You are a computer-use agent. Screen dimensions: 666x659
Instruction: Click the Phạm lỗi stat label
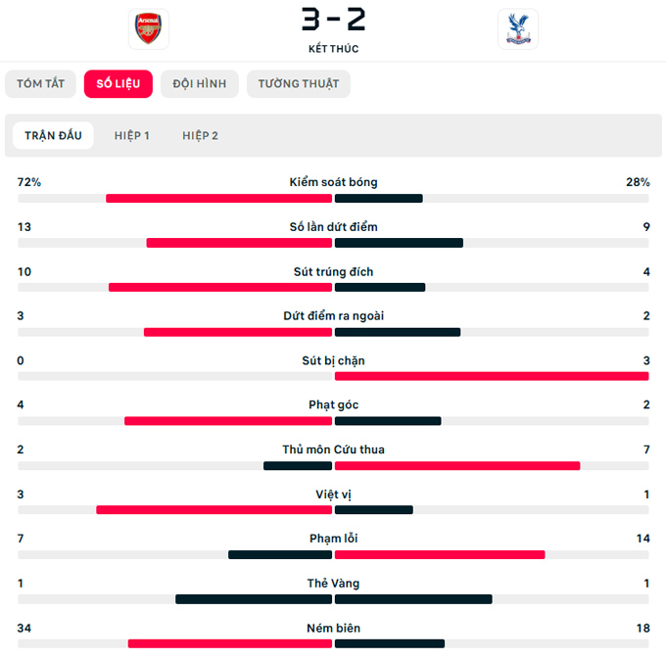point(333,539)
